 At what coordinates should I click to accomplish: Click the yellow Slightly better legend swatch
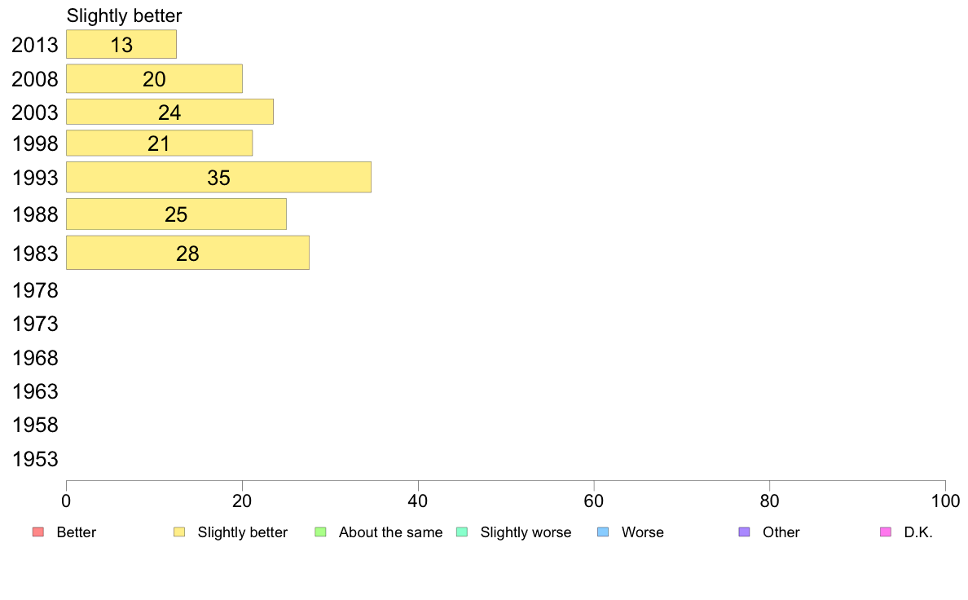pyautogui.click(x=179, y=532)
